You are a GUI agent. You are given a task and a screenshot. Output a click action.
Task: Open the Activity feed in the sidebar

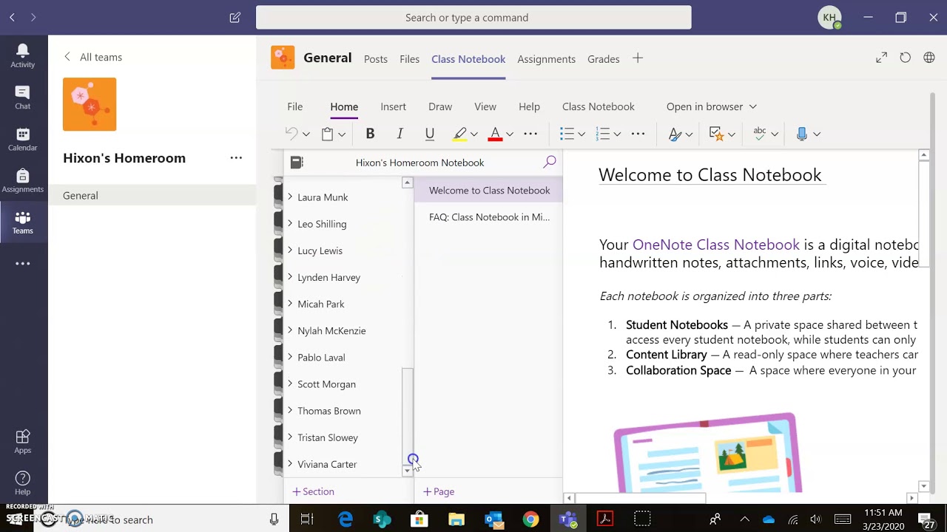(22, 55)
